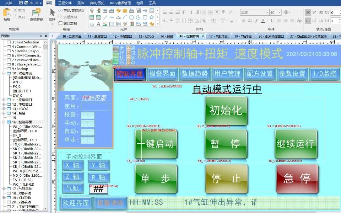Image resolution: width=341 pixels, height=213 pixels.
Task: Insert a Slider element
Action: click(x=145, y=10)
